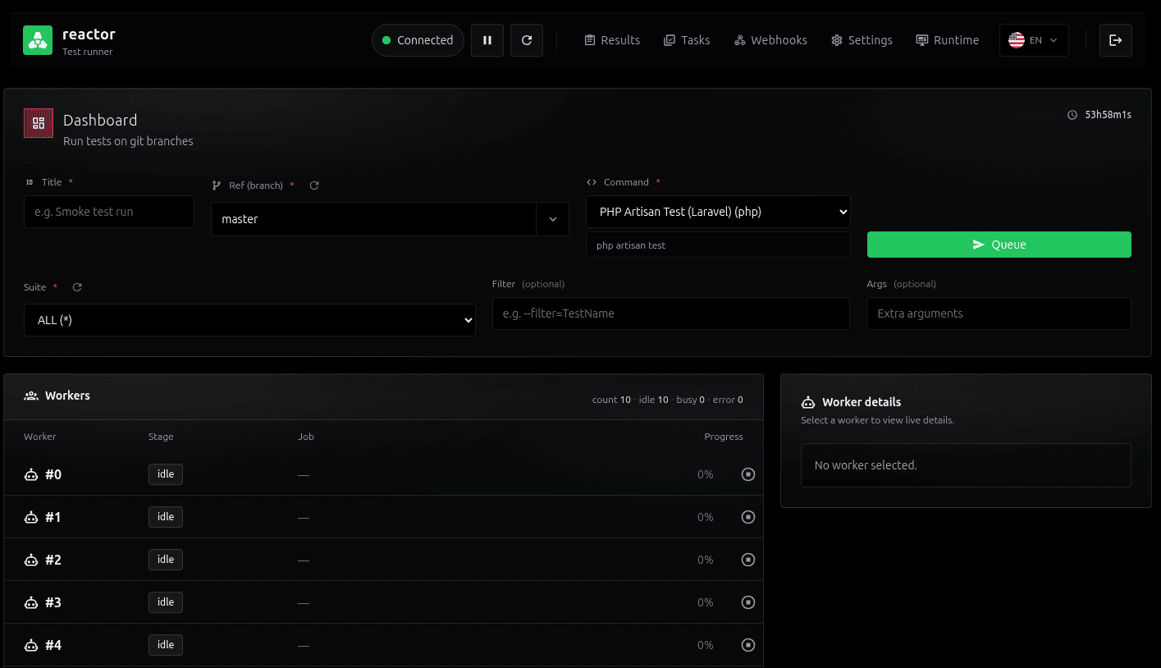Open the Command dropdown PHP Artisan Test

[718, 212]
